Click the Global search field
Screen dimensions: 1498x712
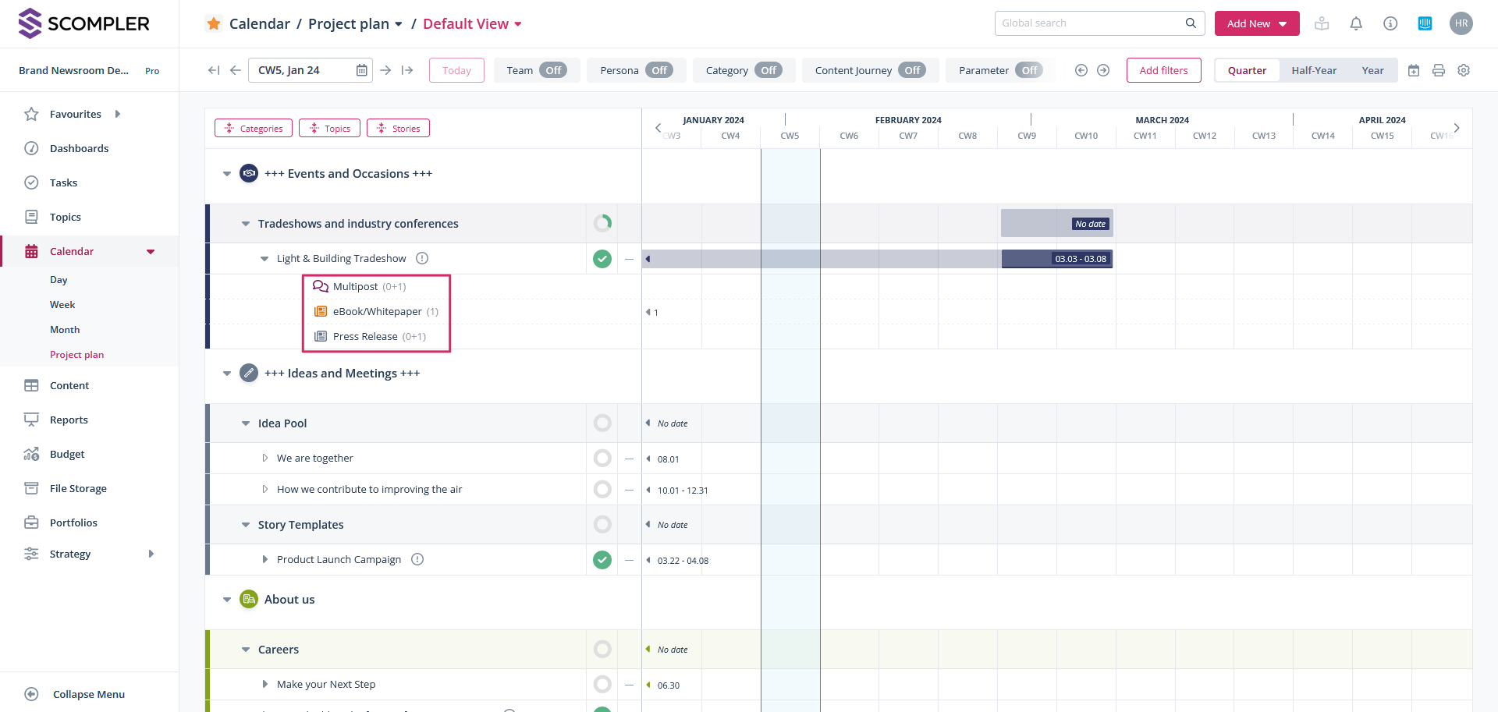tap(1091, 23)
